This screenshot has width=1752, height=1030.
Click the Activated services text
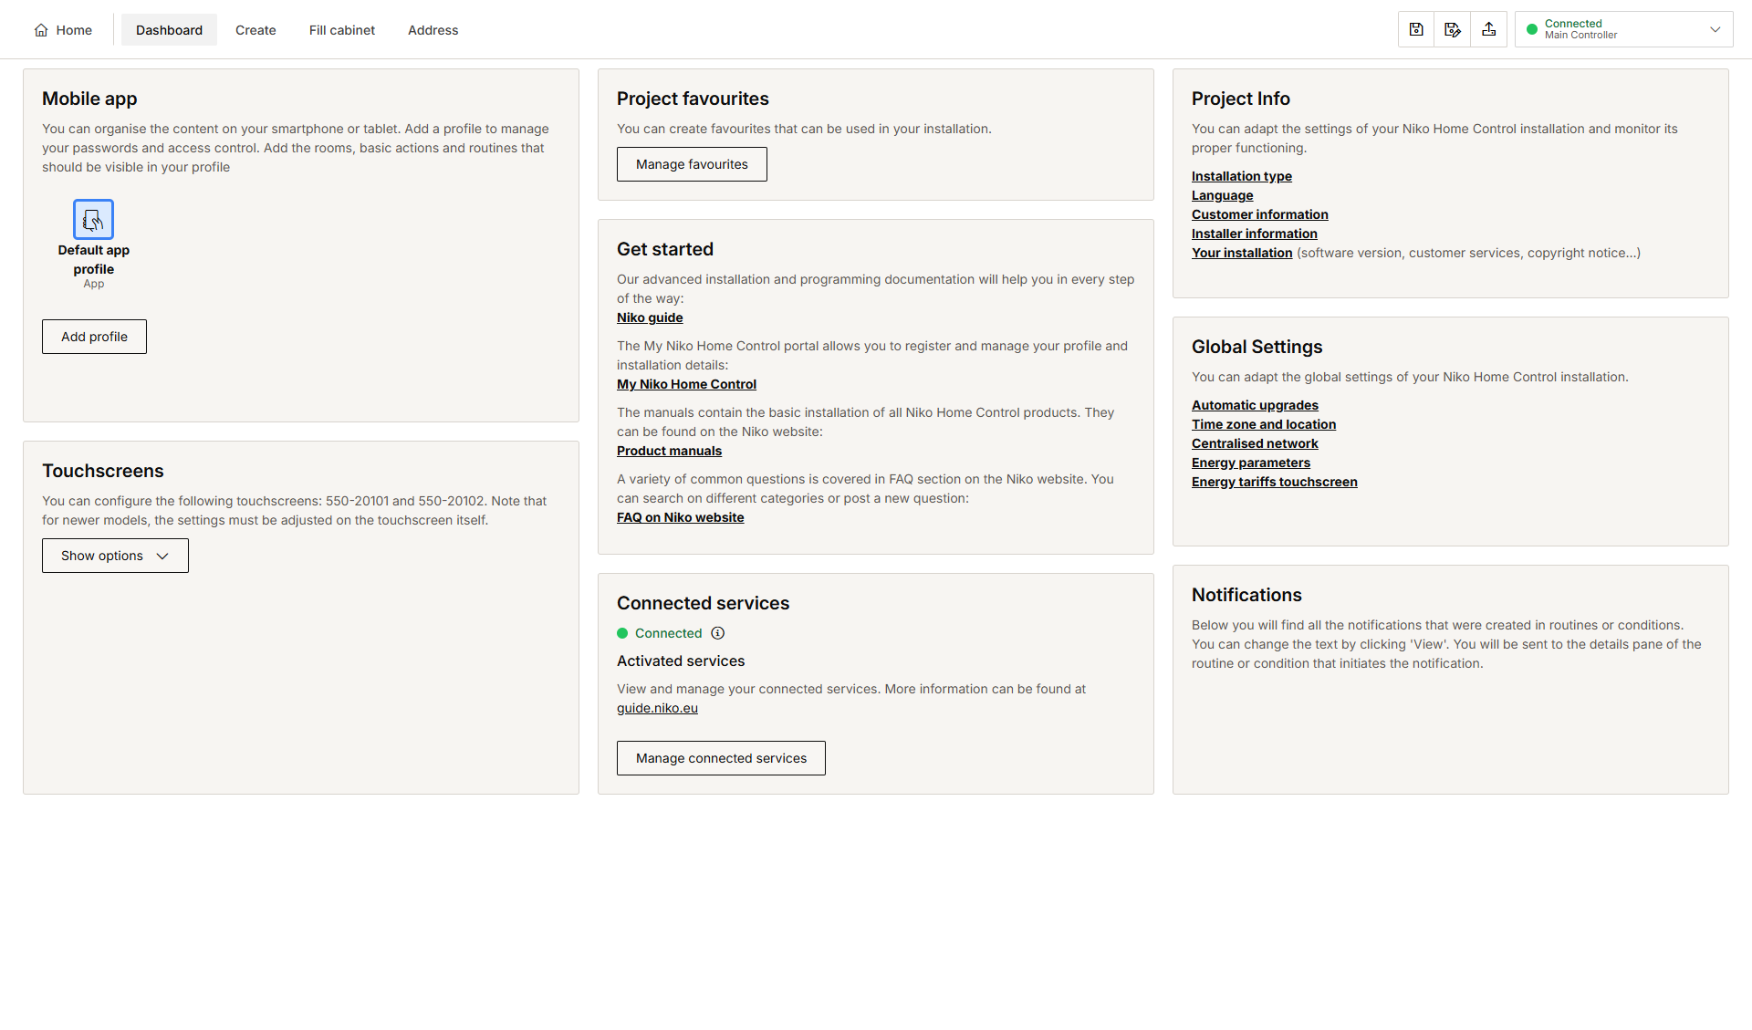click(681, 661)
